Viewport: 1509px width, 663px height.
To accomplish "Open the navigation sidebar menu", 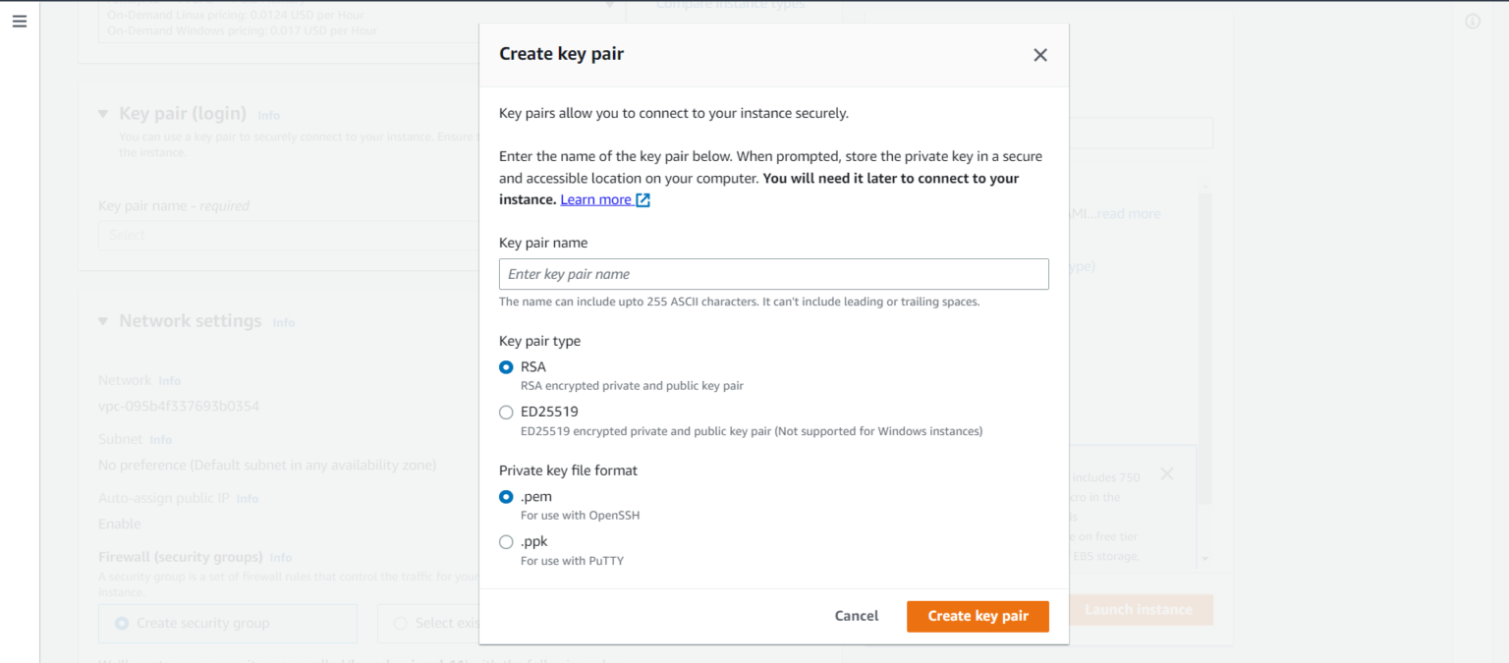I will point(20,21).
